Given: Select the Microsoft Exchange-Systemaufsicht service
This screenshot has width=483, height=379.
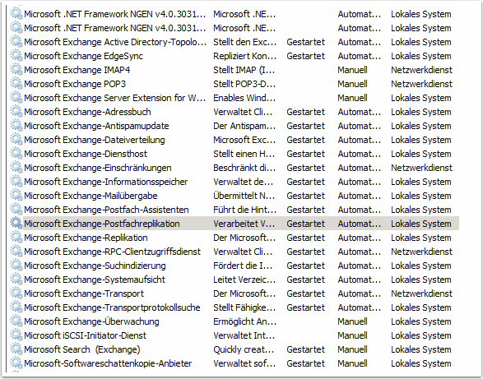Looking at the screenshot, I should click(95, 280).
